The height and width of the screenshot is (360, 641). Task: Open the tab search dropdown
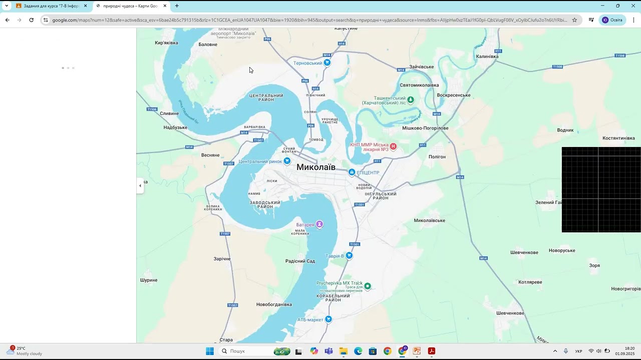coord(7,6)
